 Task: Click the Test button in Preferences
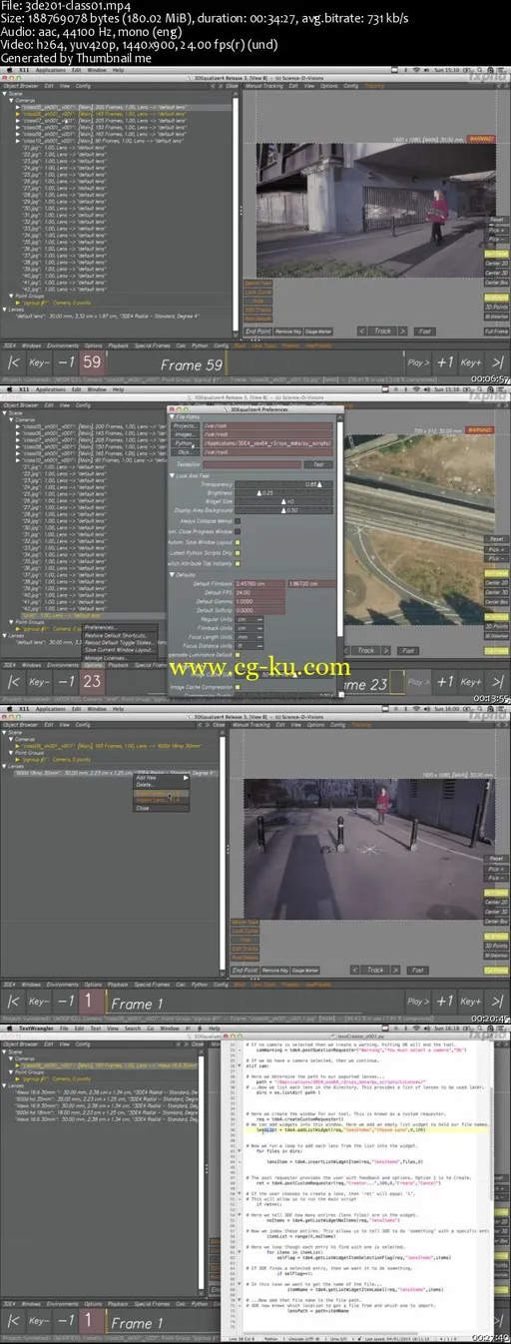(319, 464)
